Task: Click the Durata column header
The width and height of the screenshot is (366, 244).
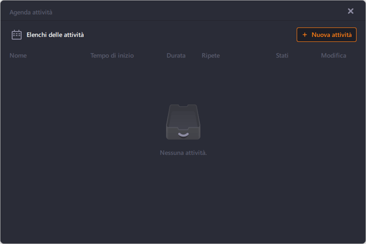Action: tap(176, 56)
